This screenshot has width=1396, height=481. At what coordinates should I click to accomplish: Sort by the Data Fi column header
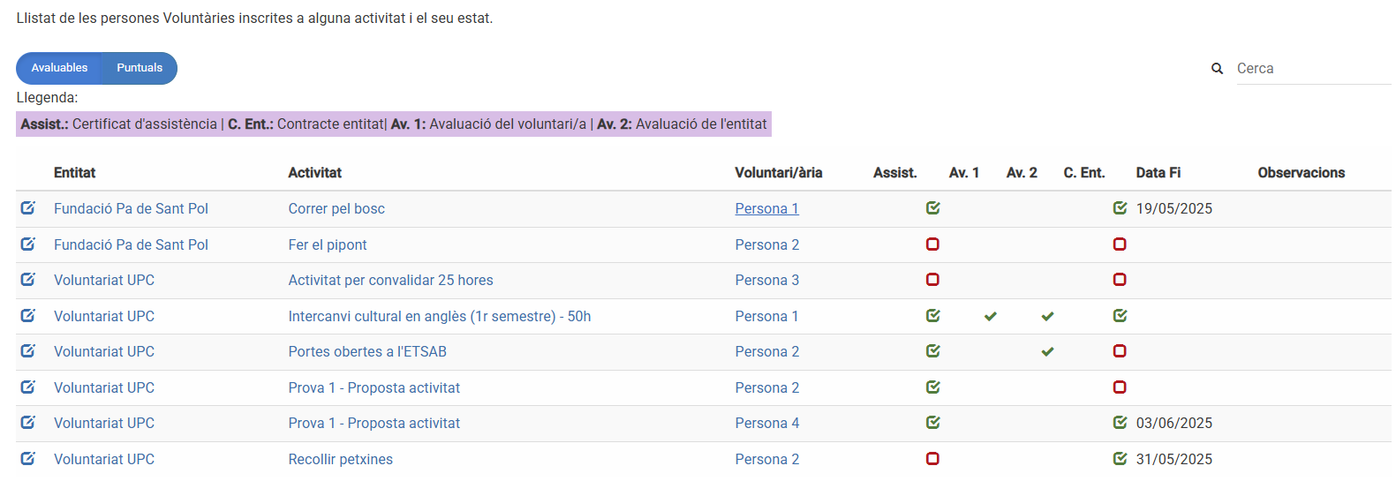[x=1158, y=173]
